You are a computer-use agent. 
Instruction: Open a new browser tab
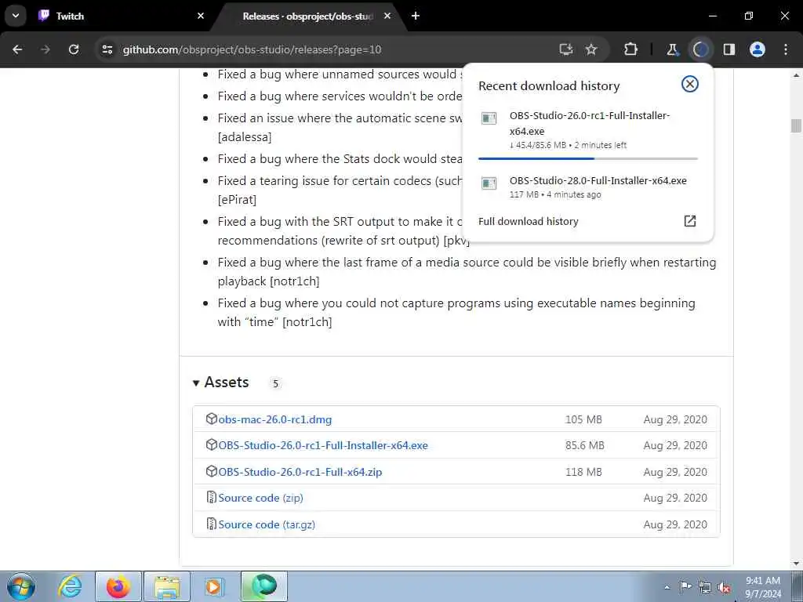(416, 16)
